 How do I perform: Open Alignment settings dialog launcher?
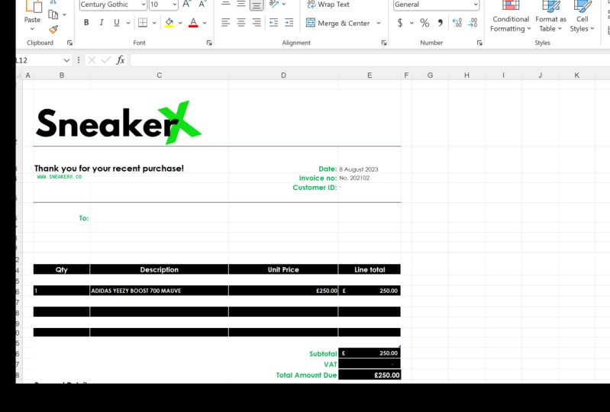pos(384,43)
